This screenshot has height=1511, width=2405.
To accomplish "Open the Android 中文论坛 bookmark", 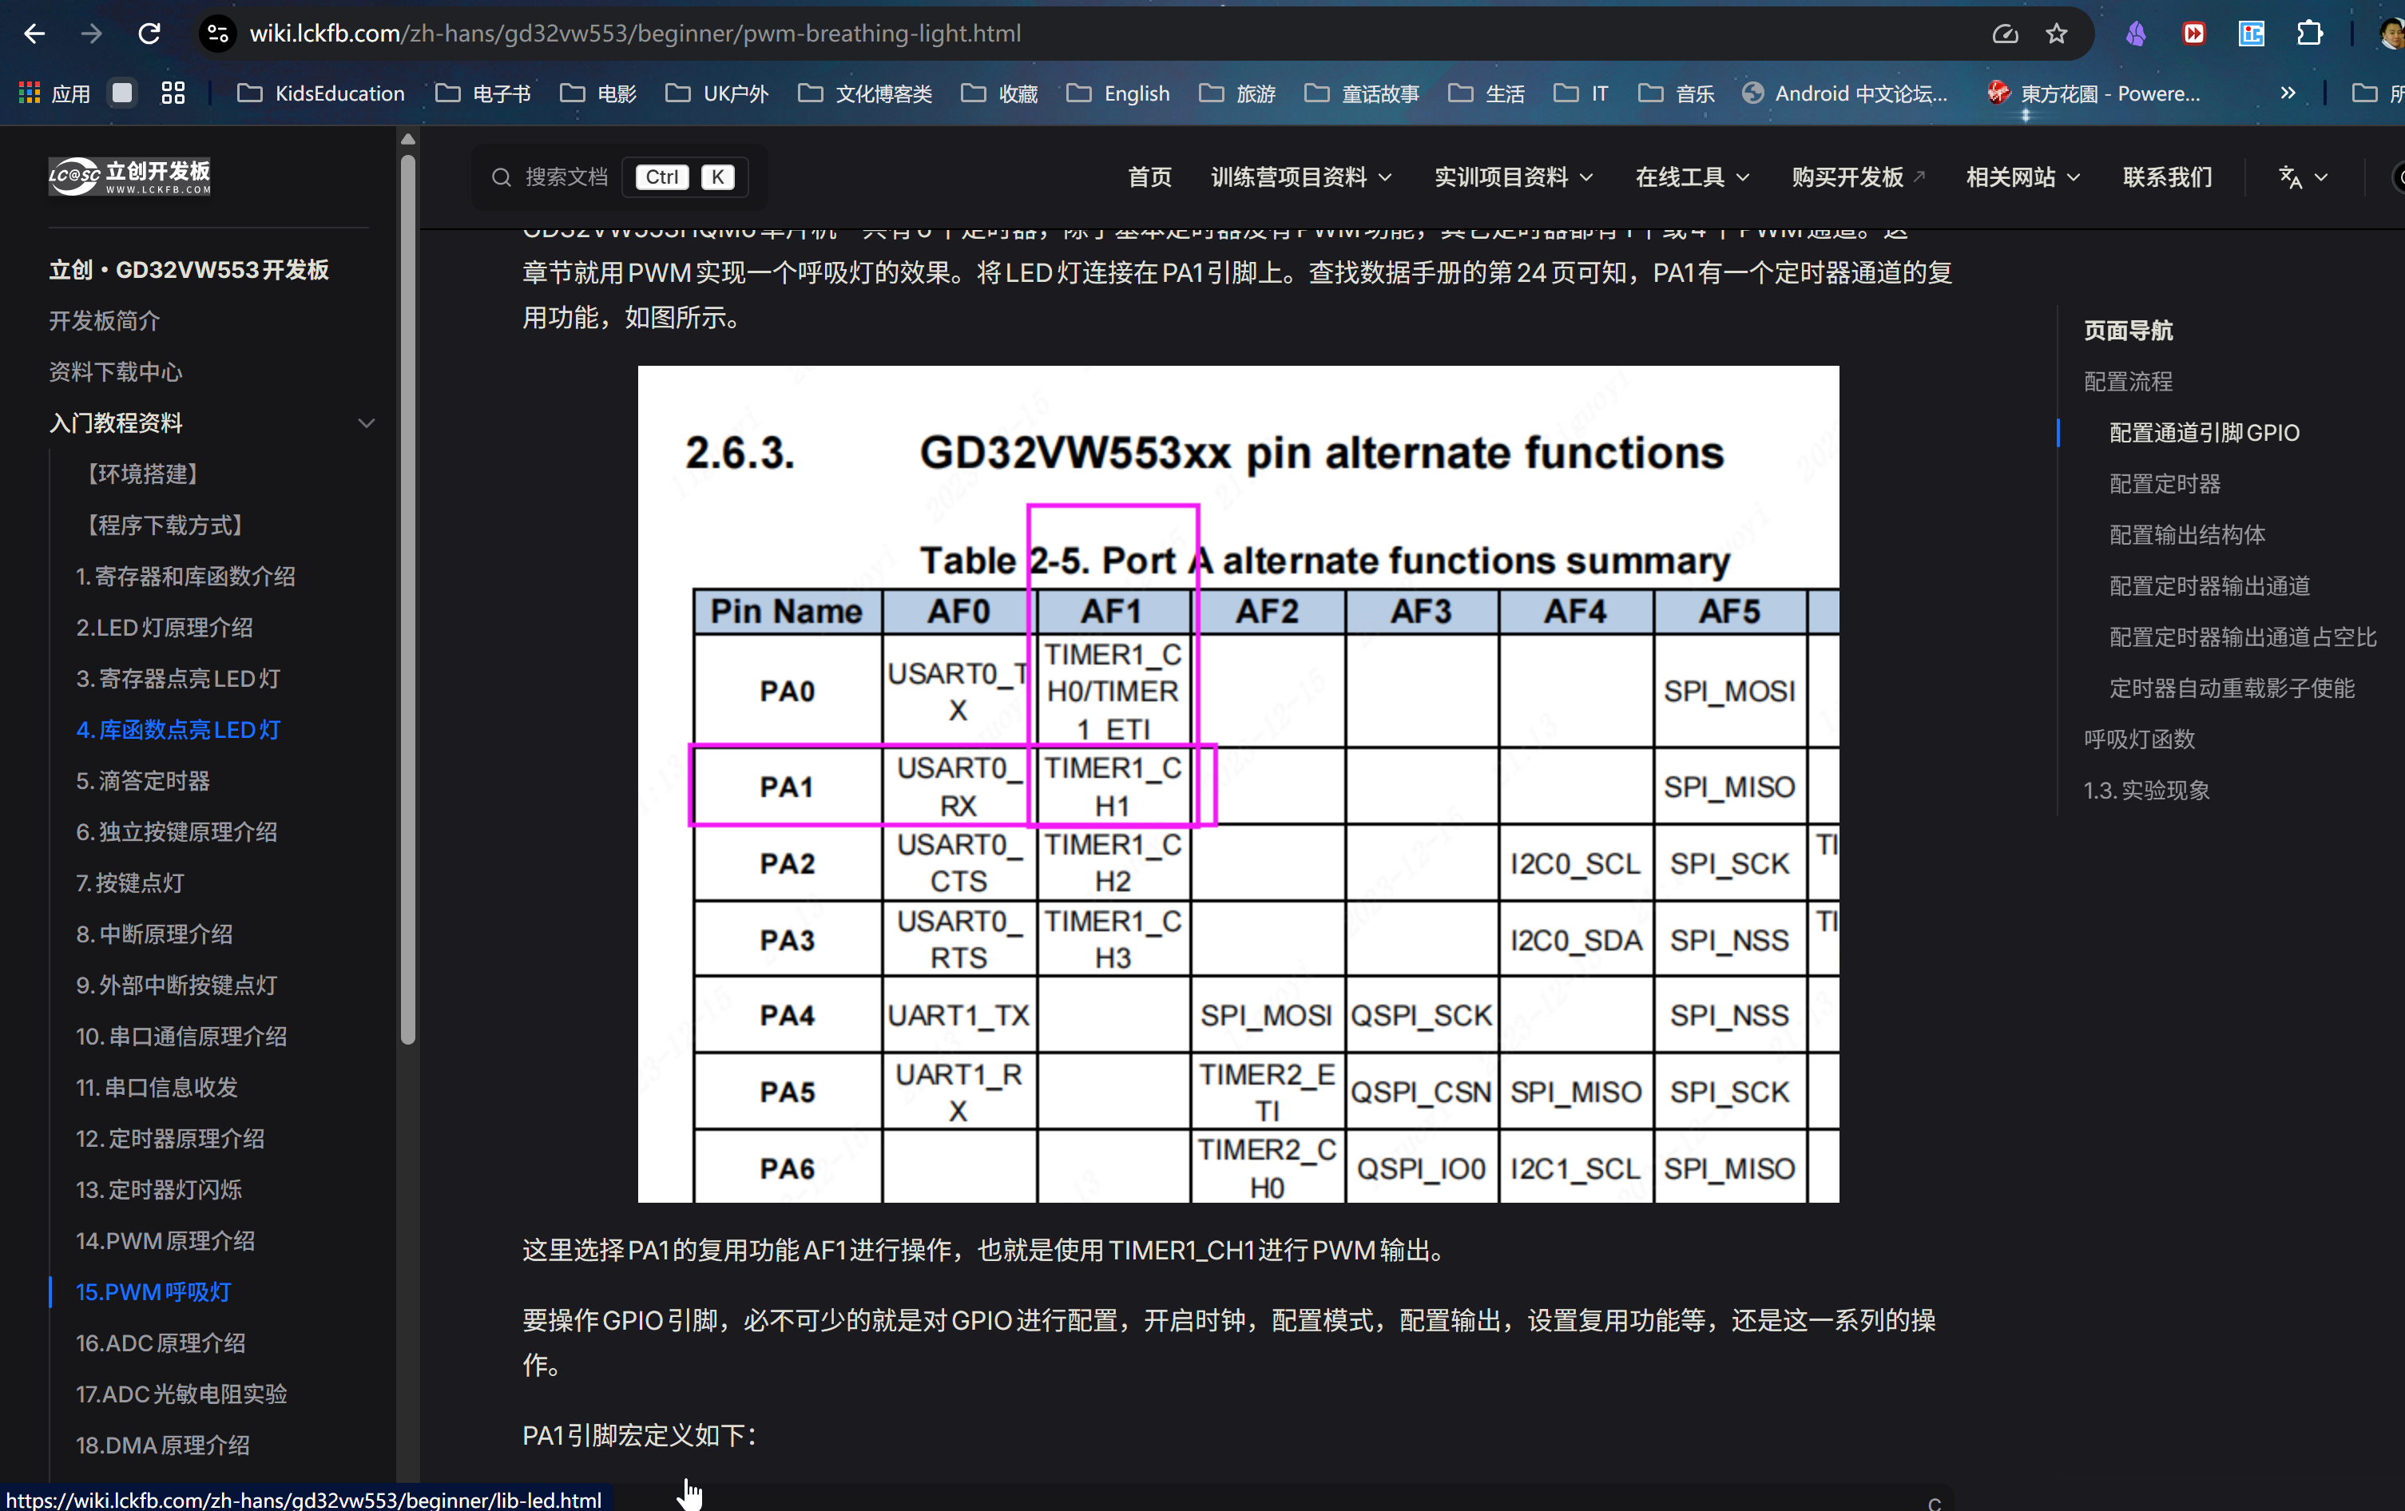I will coord(1846,93).
